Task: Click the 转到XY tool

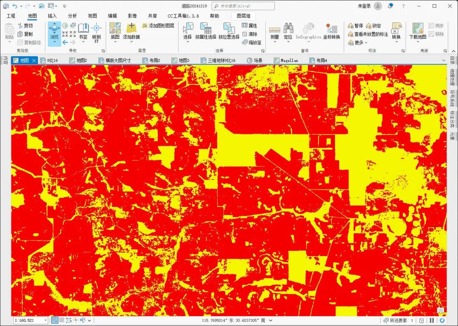Action: click(96, 33)
